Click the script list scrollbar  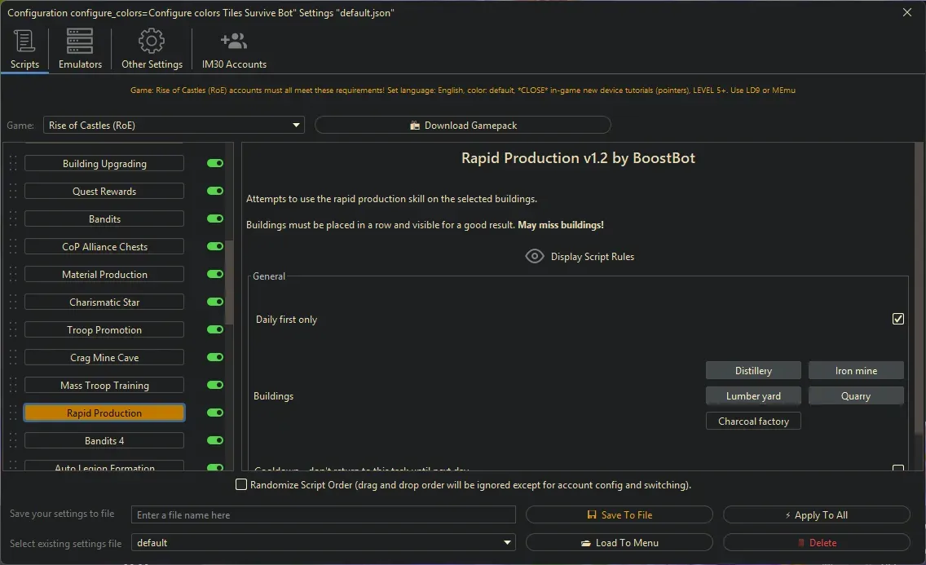(229, 283)
